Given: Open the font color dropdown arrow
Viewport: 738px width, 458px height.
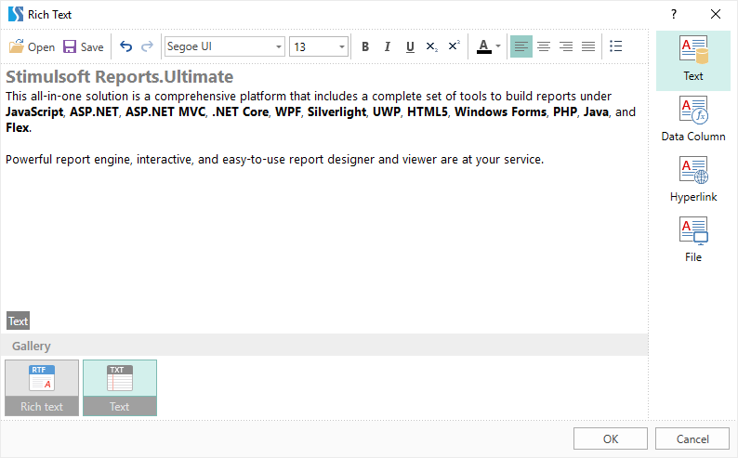Looking at the screenshot, I should point(498,46).
